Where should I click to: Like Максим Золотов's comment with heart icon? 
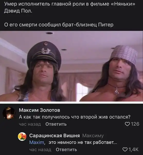pyautogui.click(x=127, y=124)
